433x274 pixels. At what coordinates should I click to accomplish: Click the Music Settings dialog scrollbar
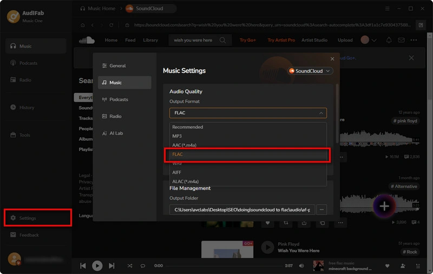point(337,113)
